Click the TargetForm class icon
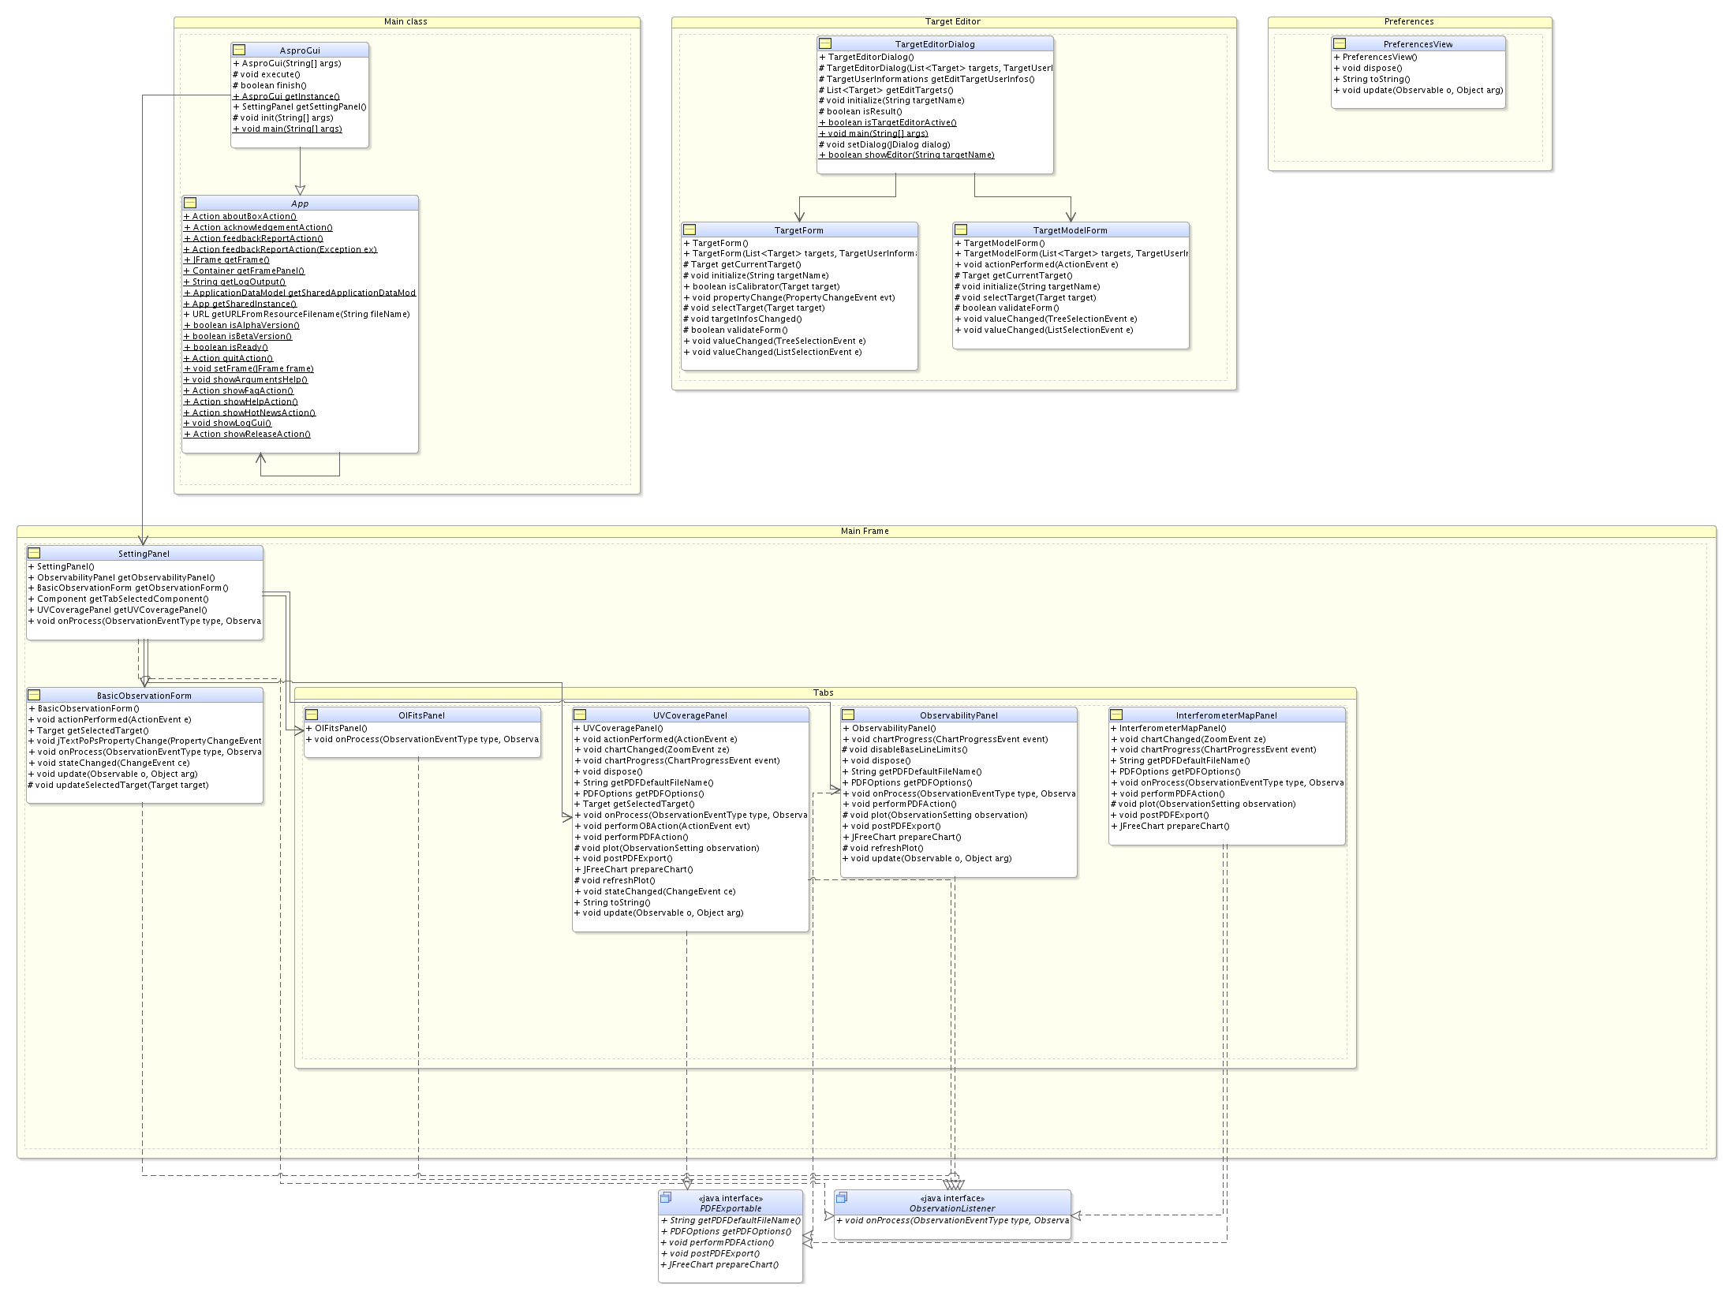1734x1299 pixels. (x=689, y=230)
